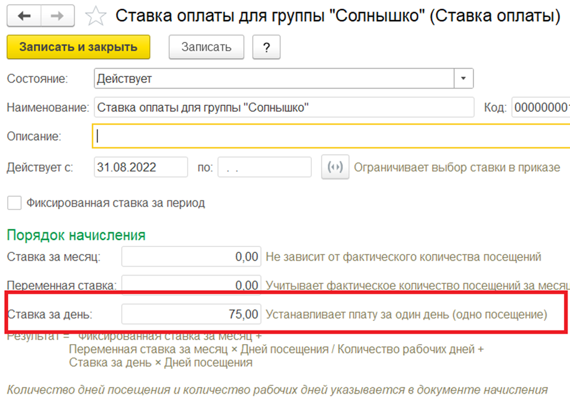Click text 'Устанавливает плату за один день'
Viewport: 570px width, 399px height.
coord(358,314)
